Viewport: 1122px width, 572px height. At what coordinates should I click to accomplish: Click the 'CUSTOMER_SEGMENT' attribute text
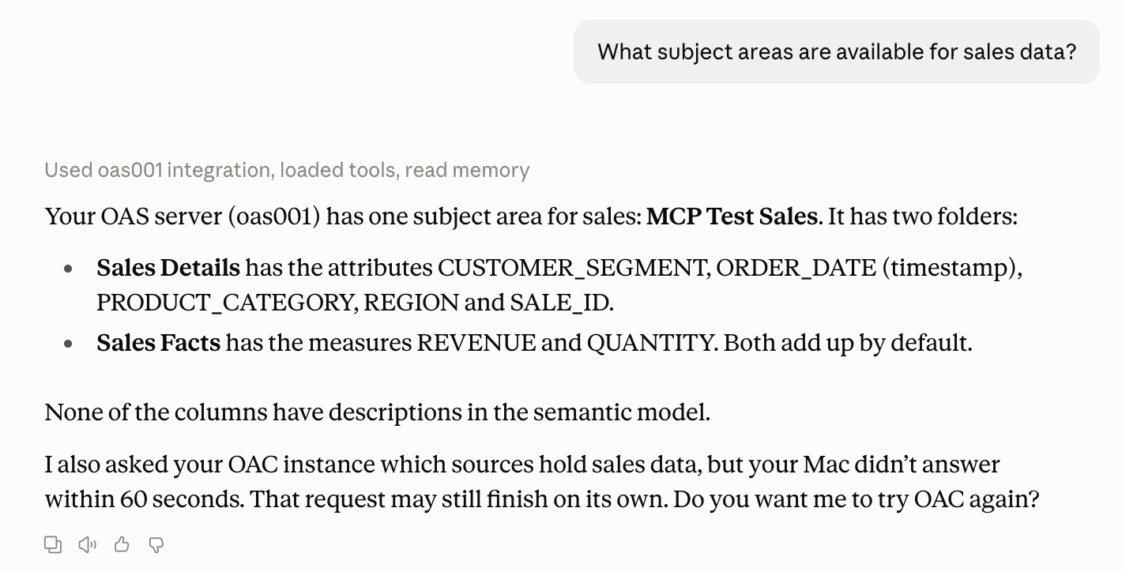pyautogui.click(x=572, y=268)
